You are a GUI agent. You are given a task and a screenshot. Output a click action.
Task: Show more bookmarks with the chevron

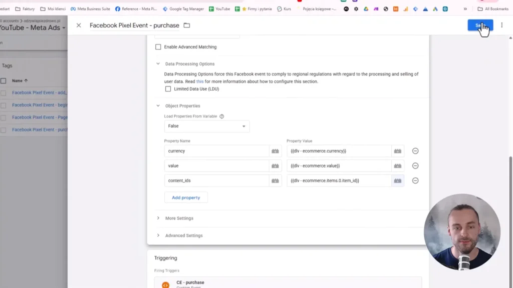click(465, 9)
